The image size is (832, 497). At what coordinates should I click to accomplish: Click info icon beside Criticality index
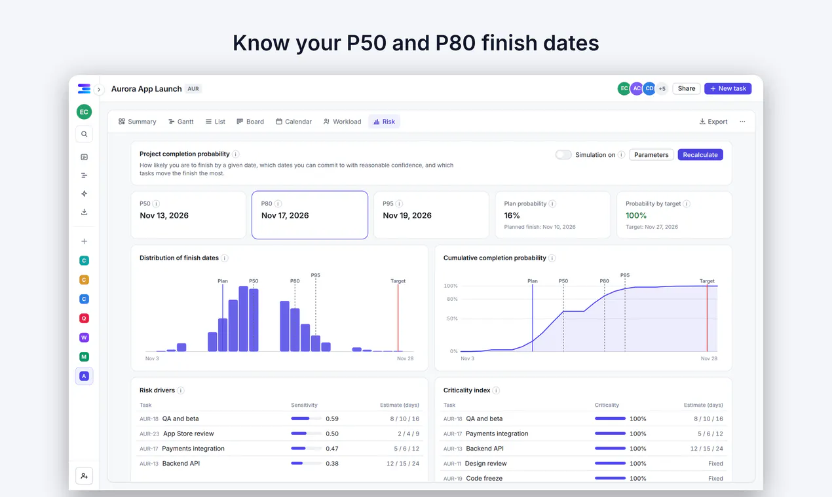click(x=497, y=390)
